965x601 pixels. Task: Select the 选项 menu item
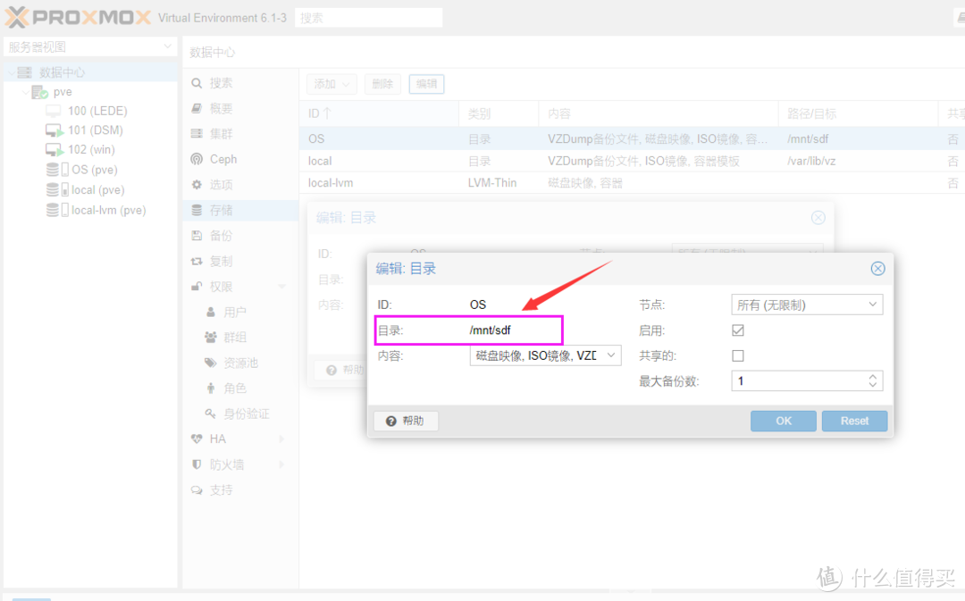coord(219,184)
